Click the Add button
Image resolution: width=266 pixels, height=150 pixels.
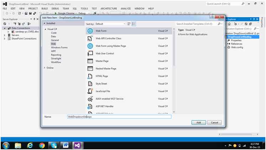(199, 123)
